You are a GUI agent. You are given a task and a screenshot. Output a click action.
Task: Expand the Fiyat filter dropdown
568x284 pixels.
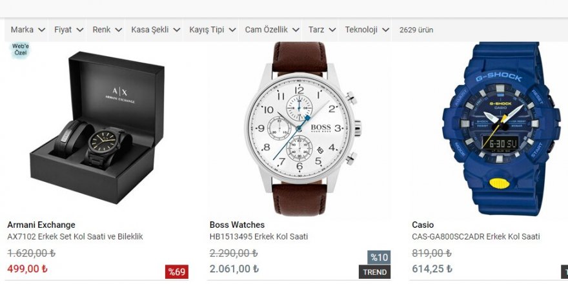(68, 30)
